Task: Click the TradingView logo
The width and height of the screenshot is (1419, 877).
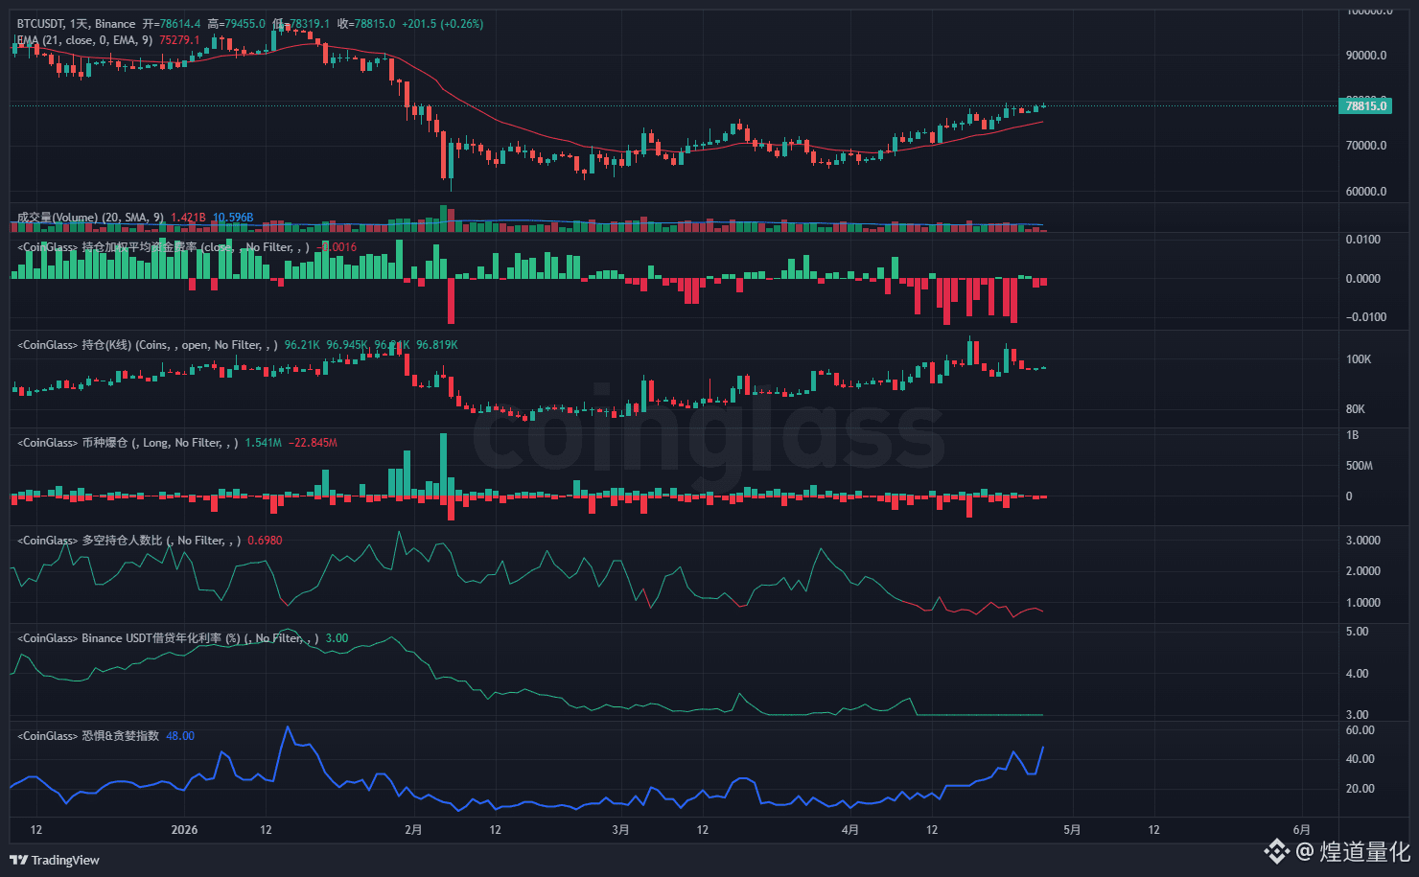Action: coord(55,860)
